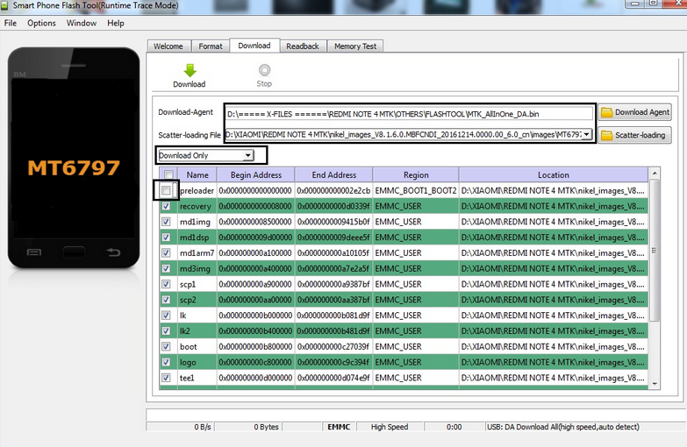Click the Smart Phone Flash Tool title icon

click(x=4, y=5)
